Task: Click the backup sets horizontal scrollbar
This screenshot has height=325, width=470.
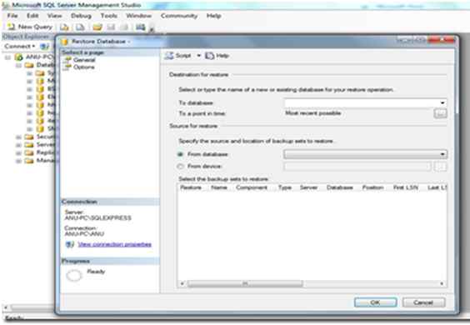Action: [x=312, y=283]
